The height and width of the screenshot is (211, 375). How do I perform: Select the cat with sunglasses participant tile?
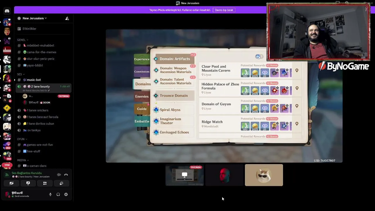tap(264, 175)
